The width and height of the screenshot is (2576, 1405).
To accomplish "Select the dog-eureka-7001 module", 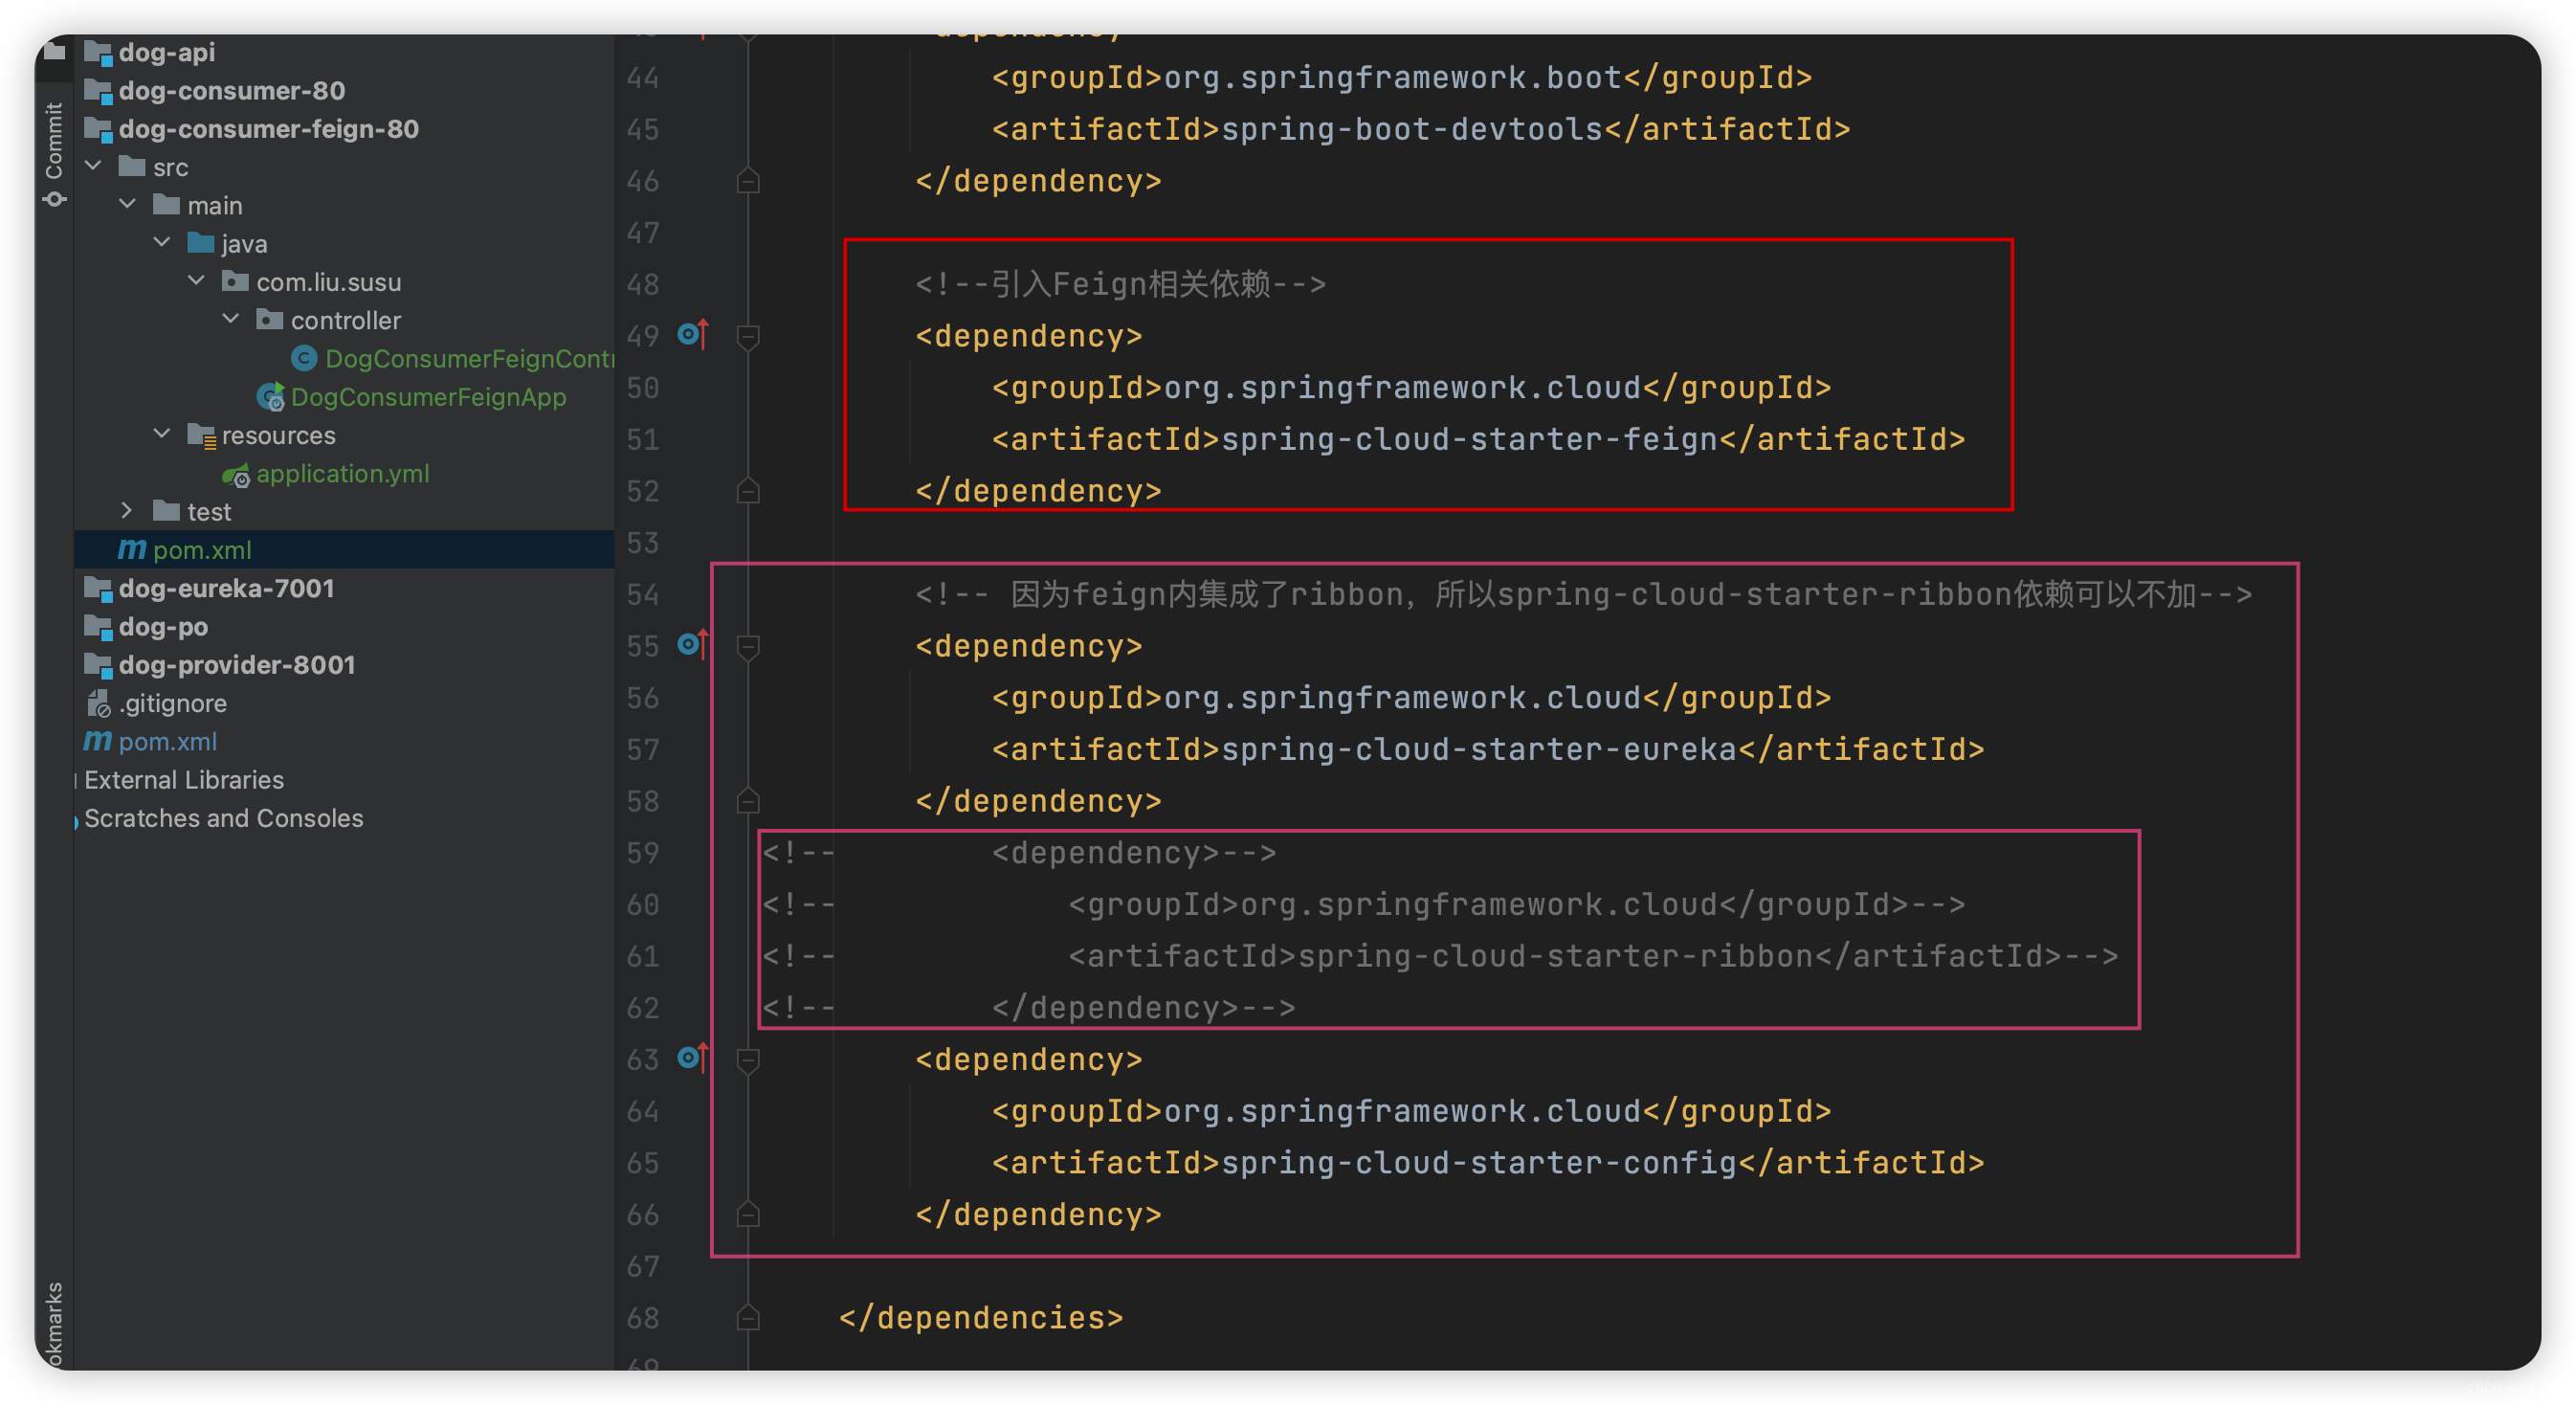I will pos(226,588).
